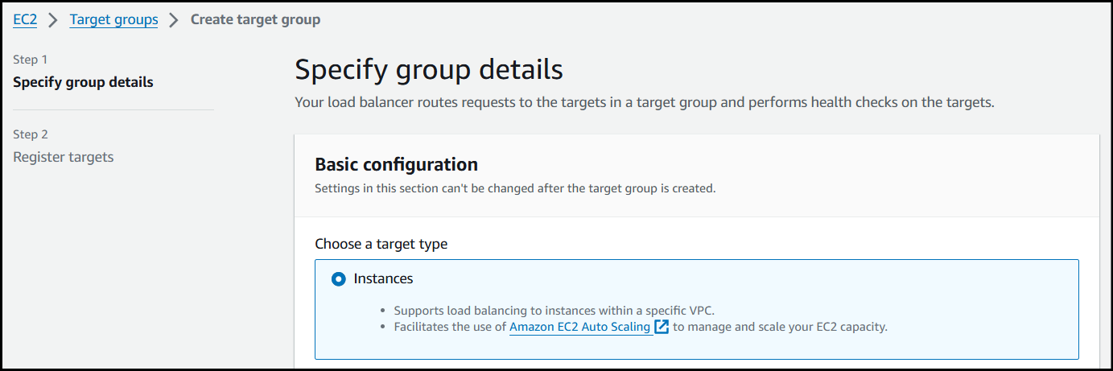
Task: Select Specify group details step in sidebar
Action: click(x=83, y=82)
